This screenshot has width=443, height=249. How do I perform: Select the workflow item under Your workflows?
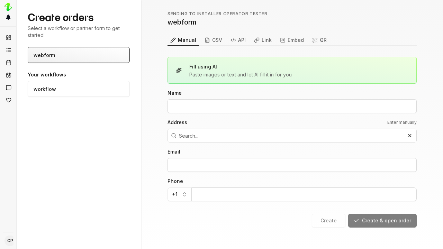click(79, 89)
